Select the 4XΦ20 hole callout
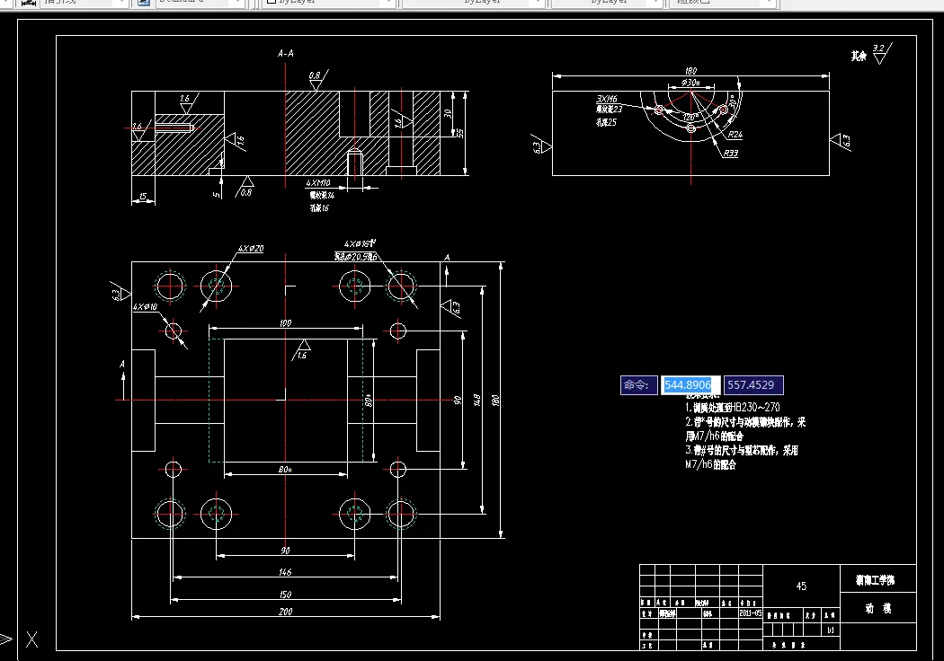 coord(251,249)
